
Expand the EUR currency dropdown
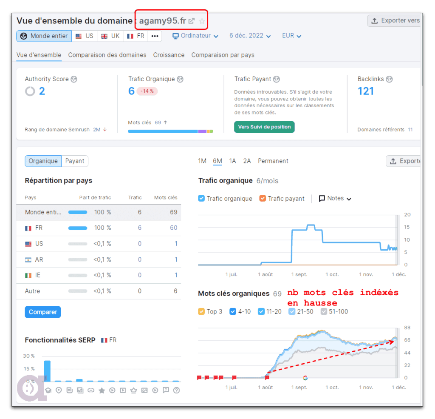click(291, 36)
